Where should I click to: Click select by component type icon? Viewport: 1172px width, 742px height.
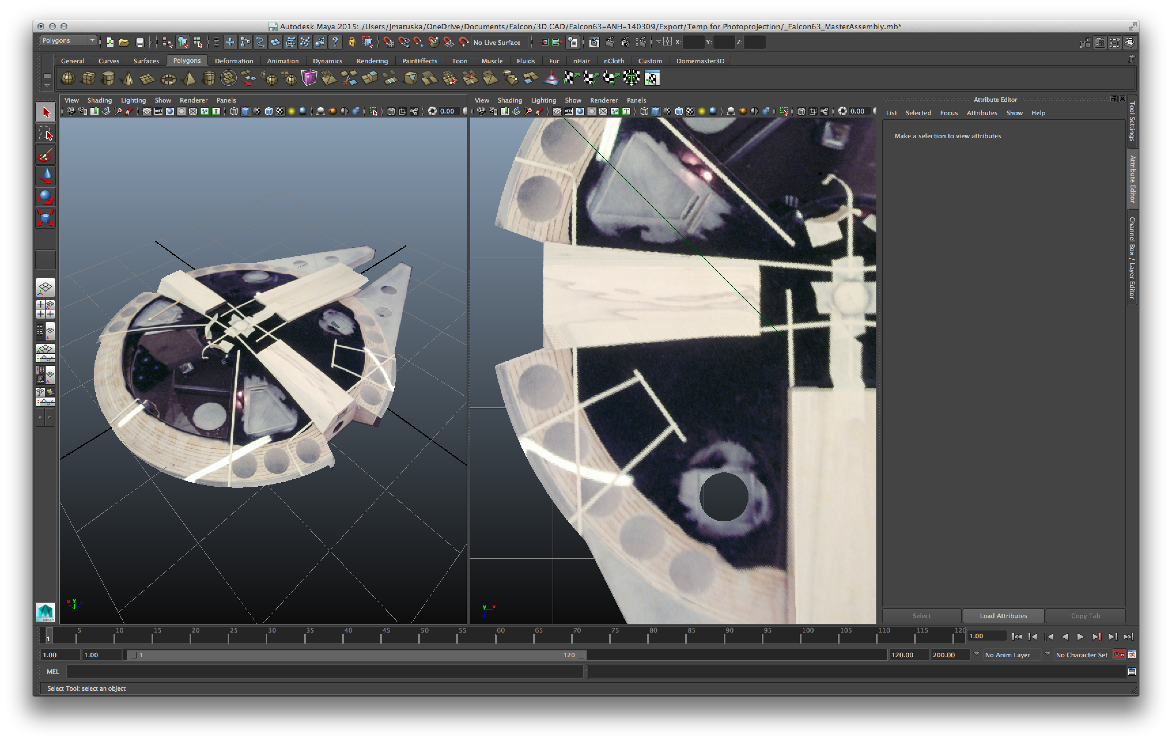198,42
